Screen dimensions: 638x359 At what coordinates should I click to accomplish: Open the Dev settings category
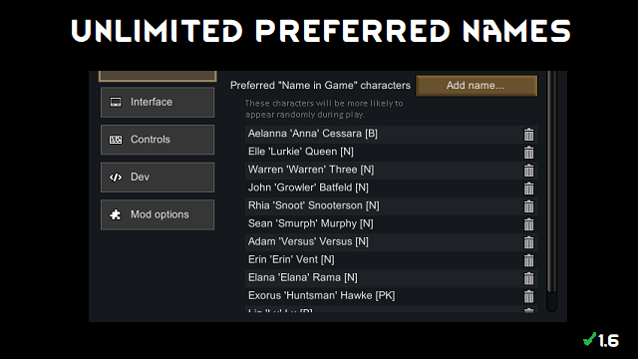click(x=158, y=178)
